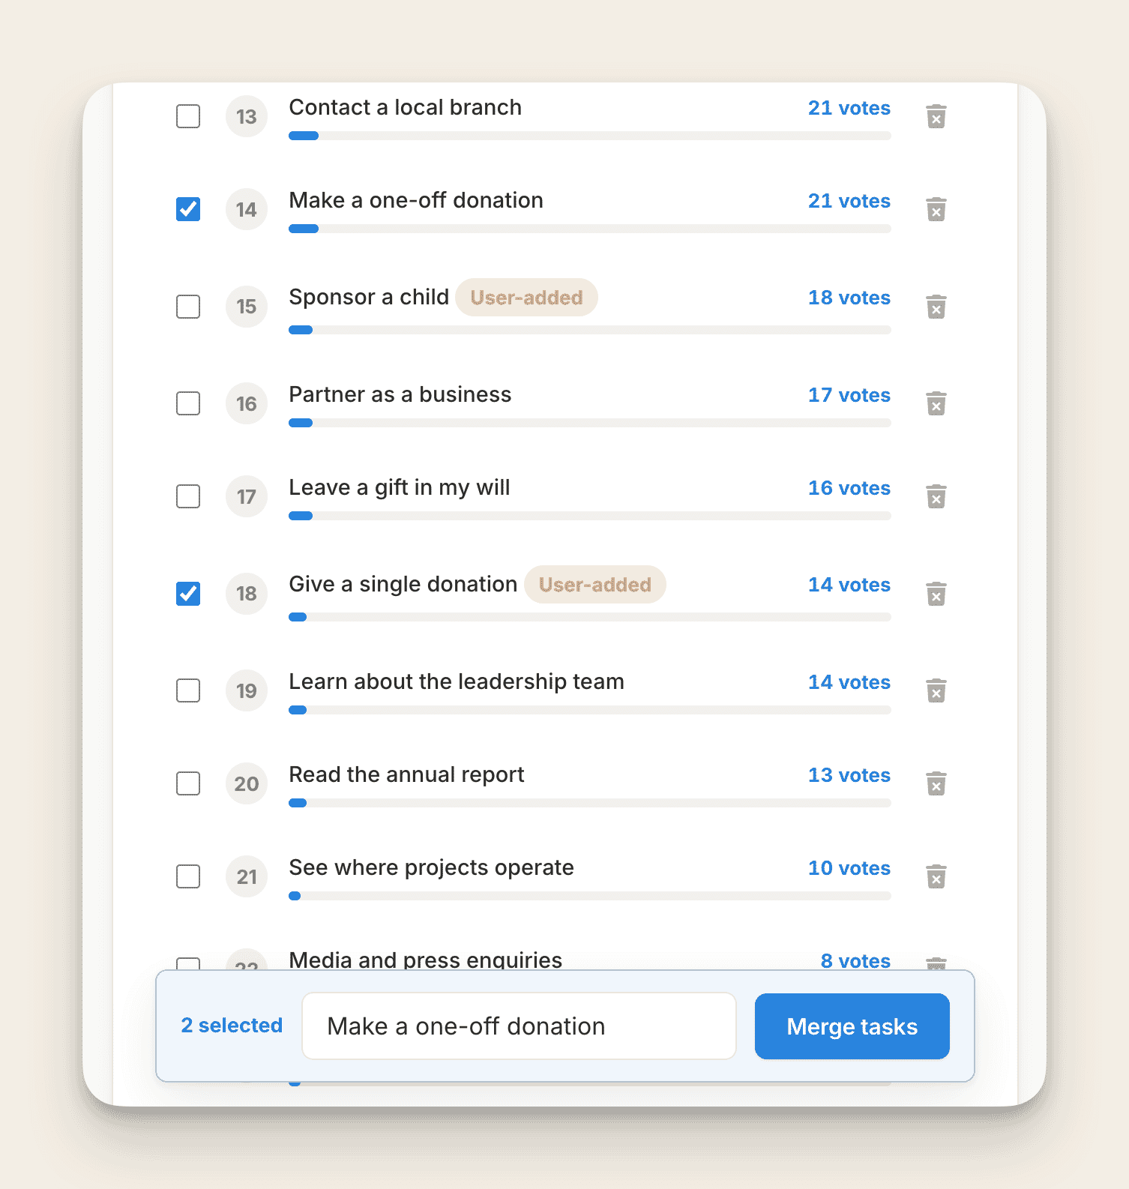Open 14 votes for Learn about leadership team

[849, 682]
